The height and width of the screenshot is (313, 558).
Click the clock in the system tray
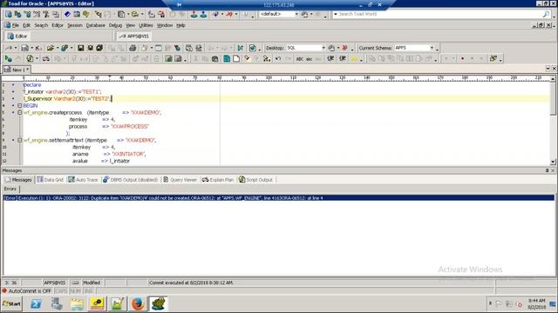pos(536,304)
